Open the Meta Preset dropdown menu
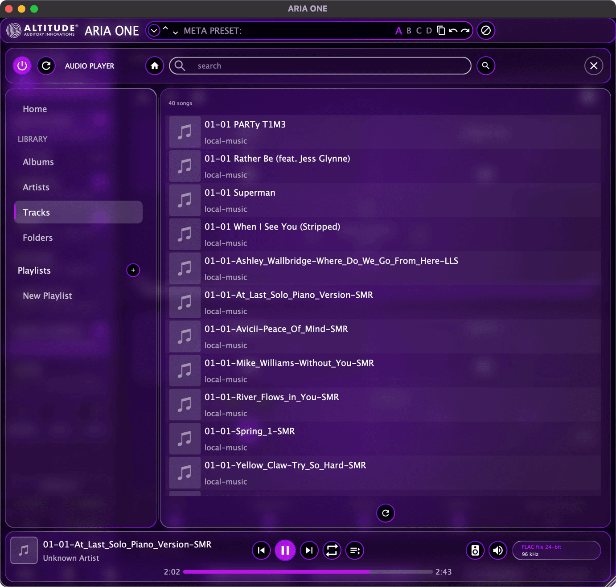The height and width of the screenshot is (587, 616). pos(154,31)
